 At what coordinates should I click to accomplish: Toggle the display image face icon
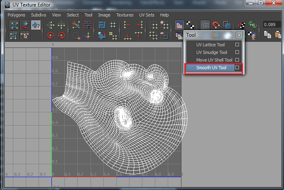point(179,25)
